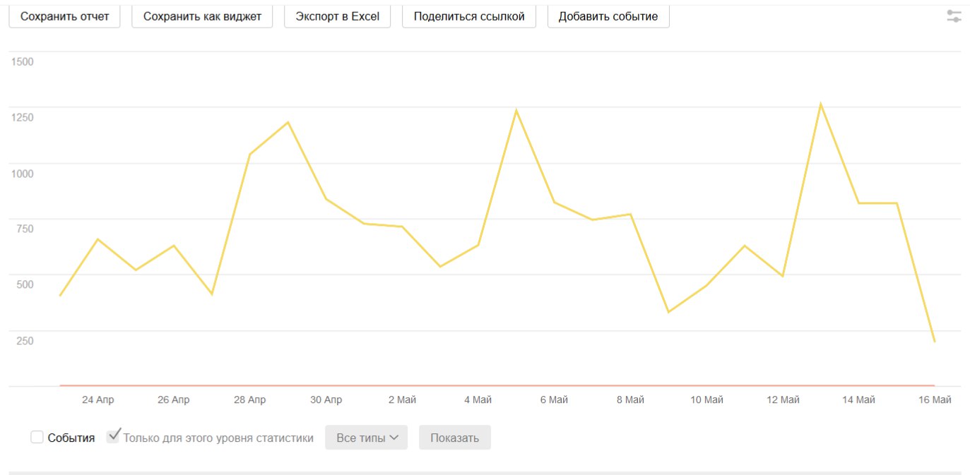Select the 12 Май axis label
The height and width of the screenshot is (475, 970).
[783, 400]
